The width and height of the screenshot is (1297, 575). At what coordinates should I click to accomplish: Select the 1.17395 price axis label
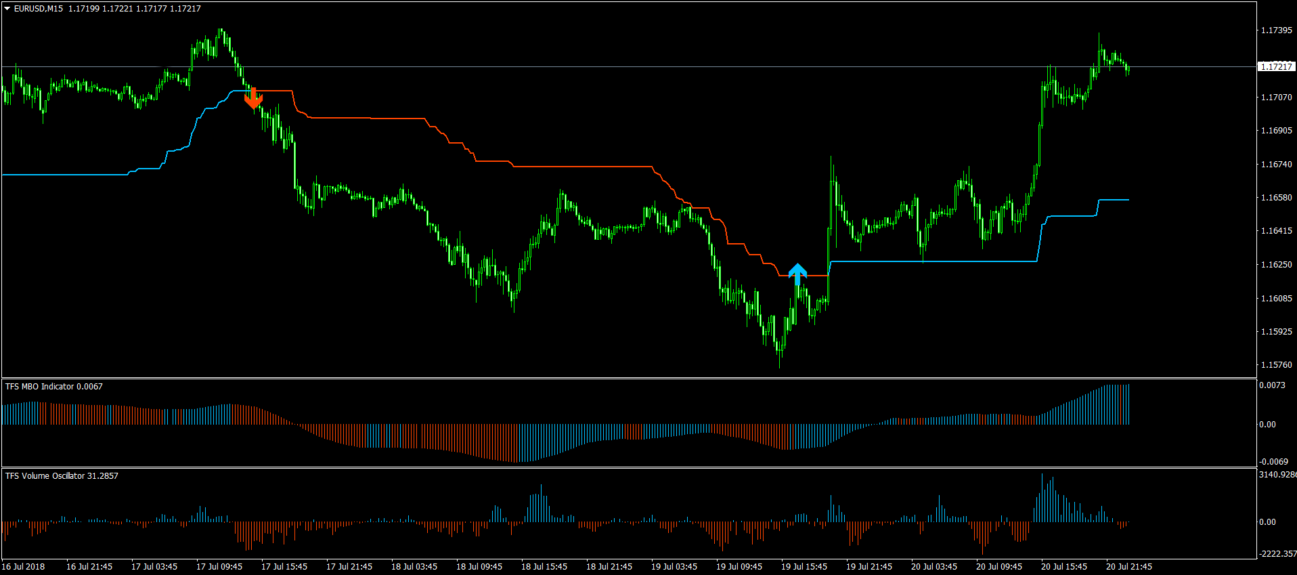(x=1276, y=30)
